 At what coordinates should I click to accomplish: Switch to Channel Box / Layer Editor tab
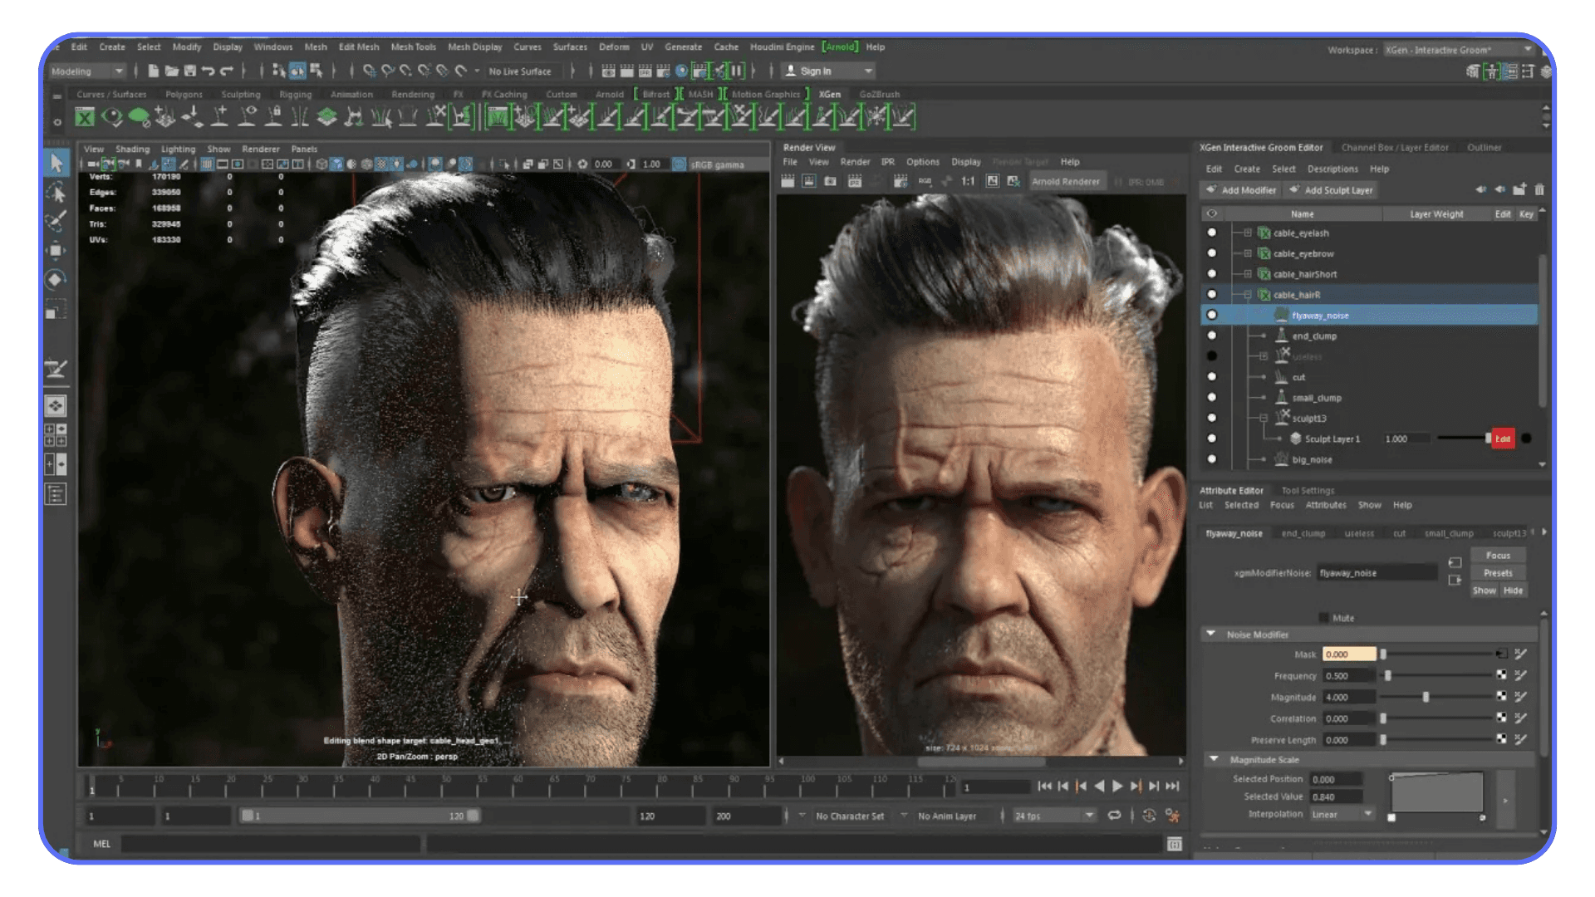tap(1395, 148)
